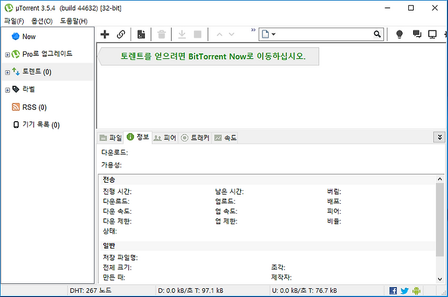
Task: Expand the 토렌트 (0) tree node
Action: click(7, 73)
